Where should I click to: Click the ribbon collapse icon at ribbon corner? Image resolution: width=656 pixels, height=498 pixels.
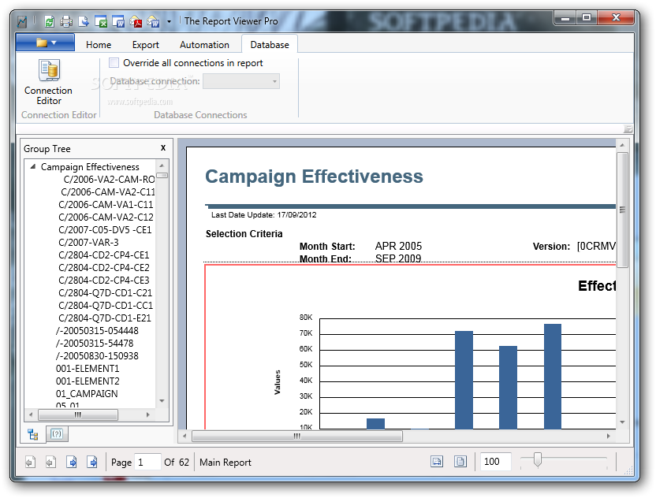(x=628, y=128)
